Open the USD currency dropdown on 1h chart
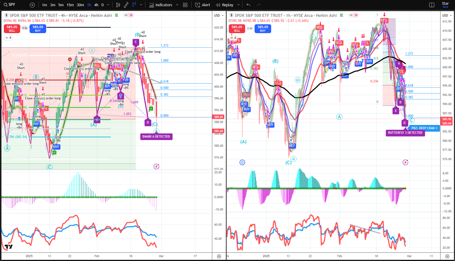The width and height of the screenshot is (455, 261). click(447, 15)
